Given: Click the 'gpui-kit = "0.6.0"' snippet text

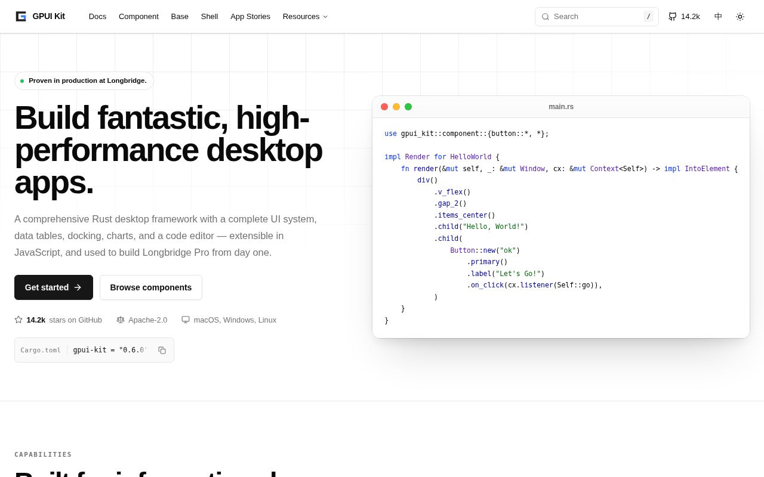Looking at the screenshot, I should click(x=110, y=350).
